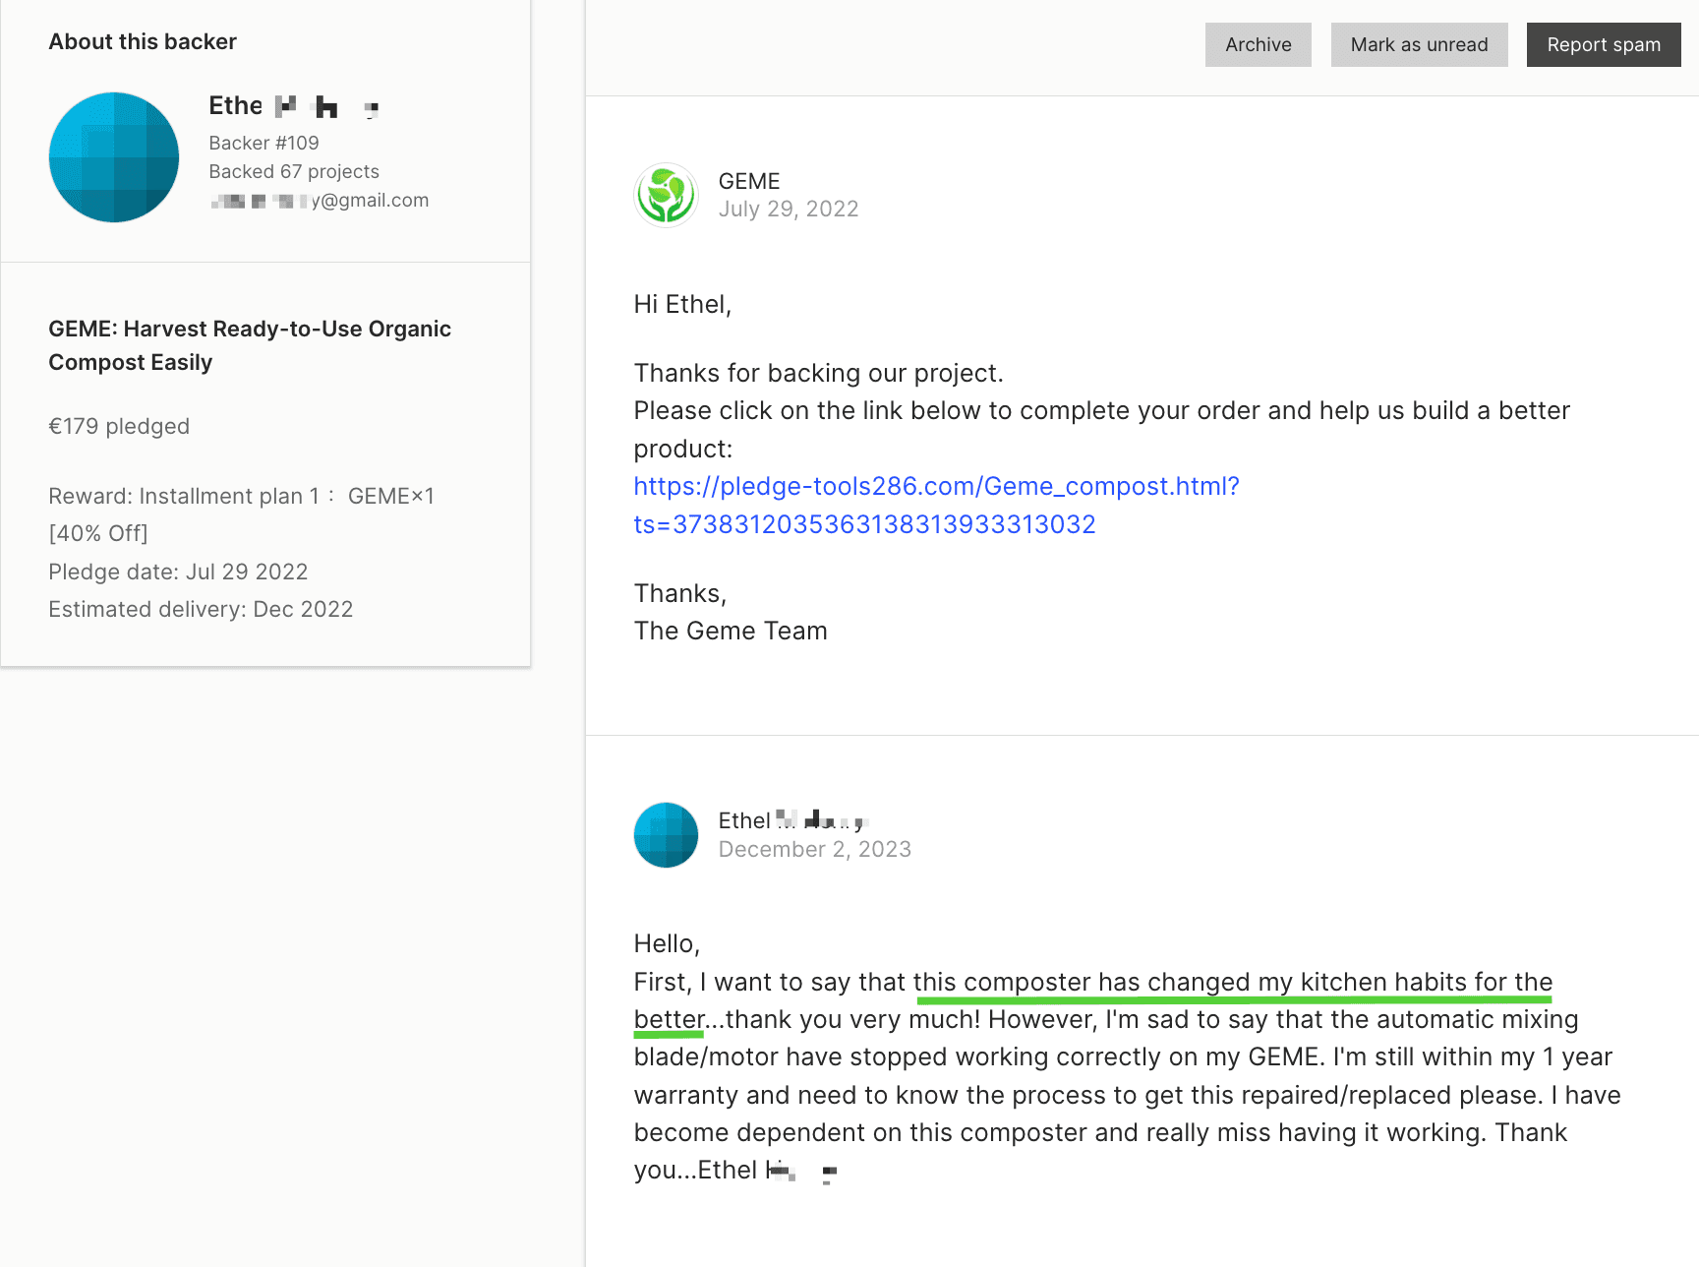
Task: Click Report spam
Action: point(1603,44)
